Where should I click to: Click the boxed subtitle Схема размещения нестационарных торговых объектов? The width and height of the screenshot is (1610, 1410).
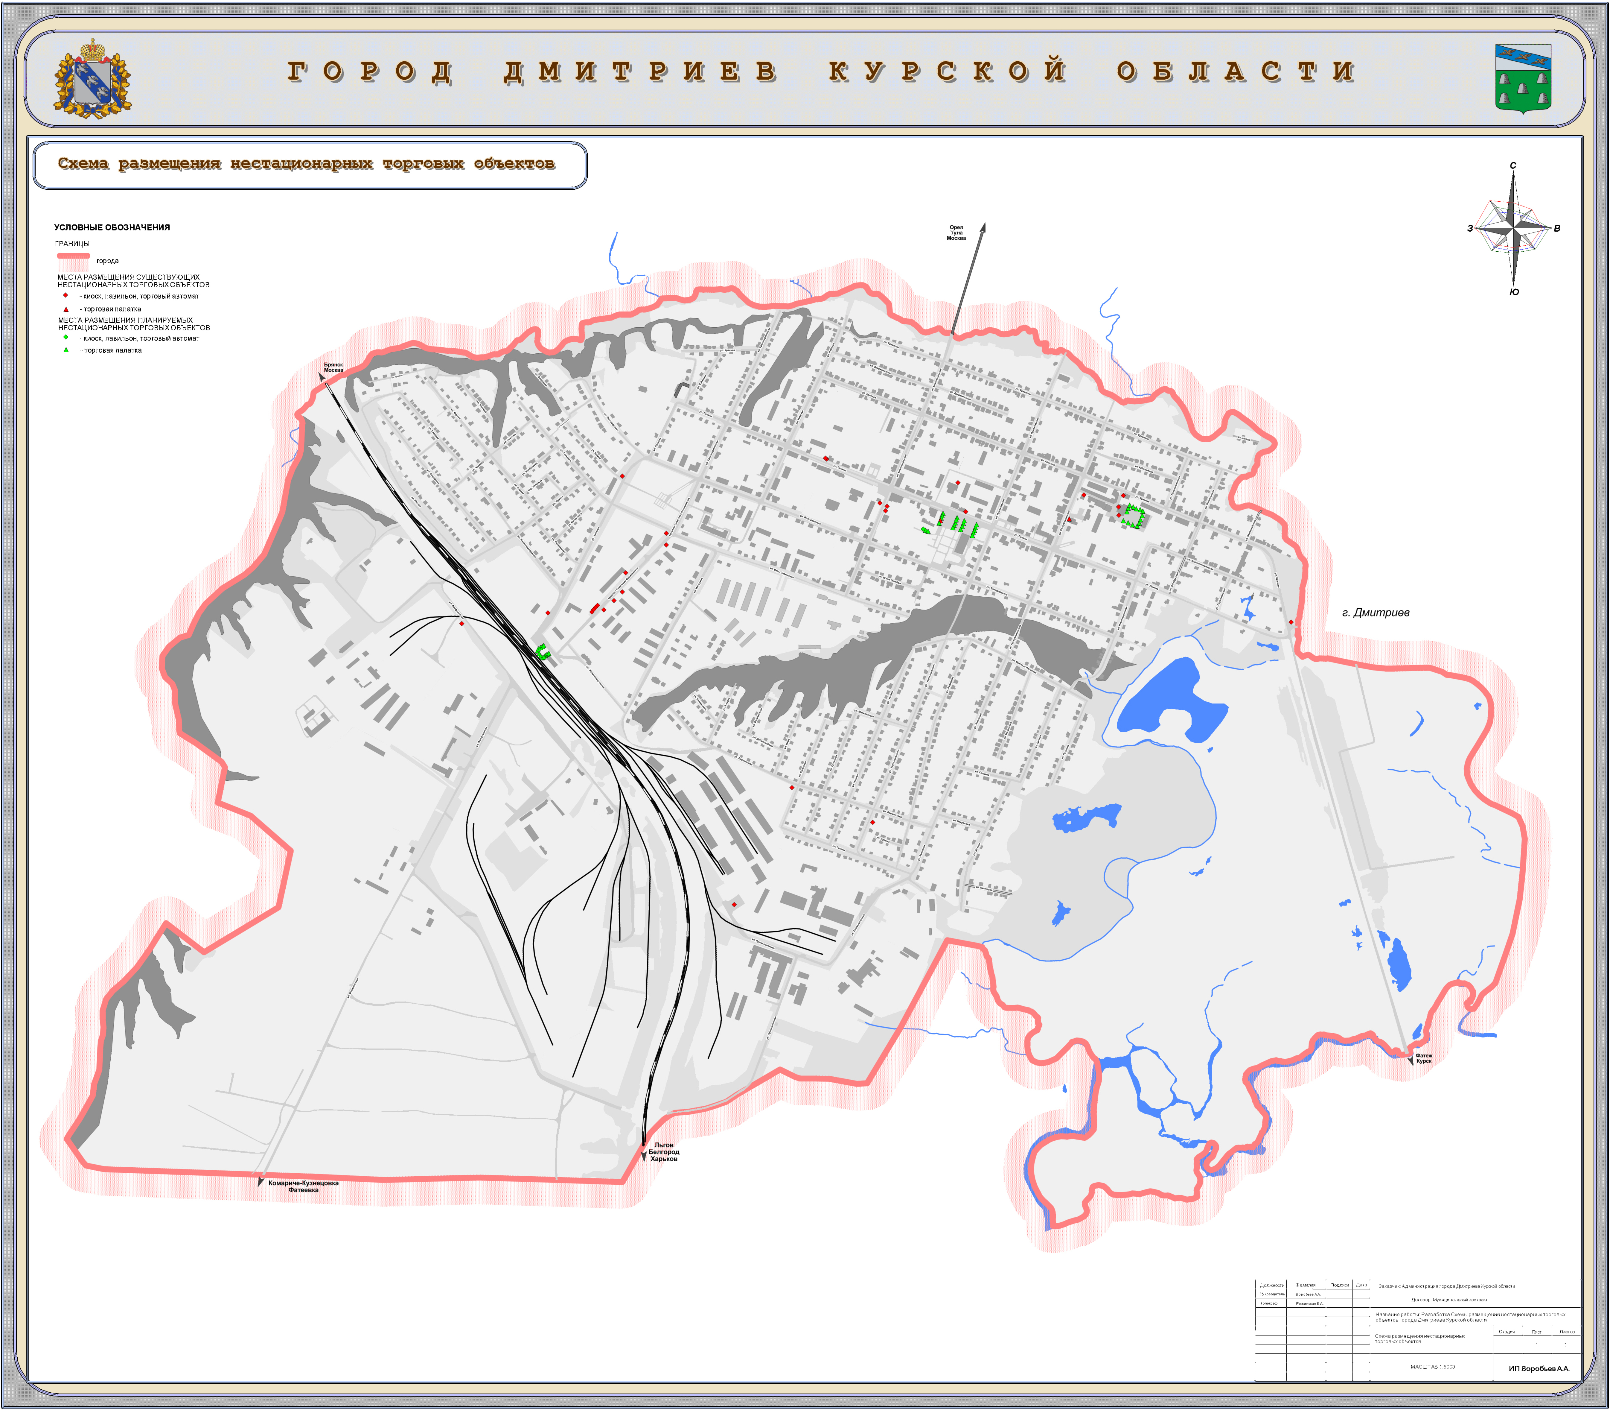pos(307,164)
